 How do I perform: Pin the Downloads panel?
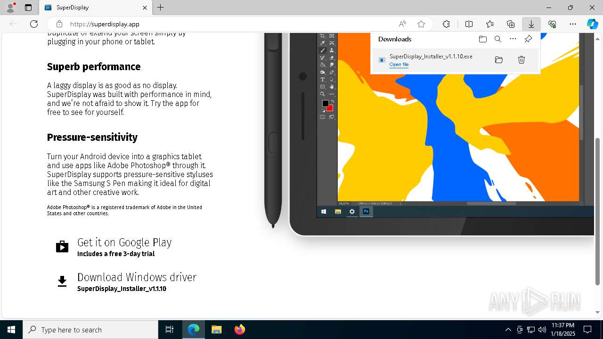tap(528, 39)
